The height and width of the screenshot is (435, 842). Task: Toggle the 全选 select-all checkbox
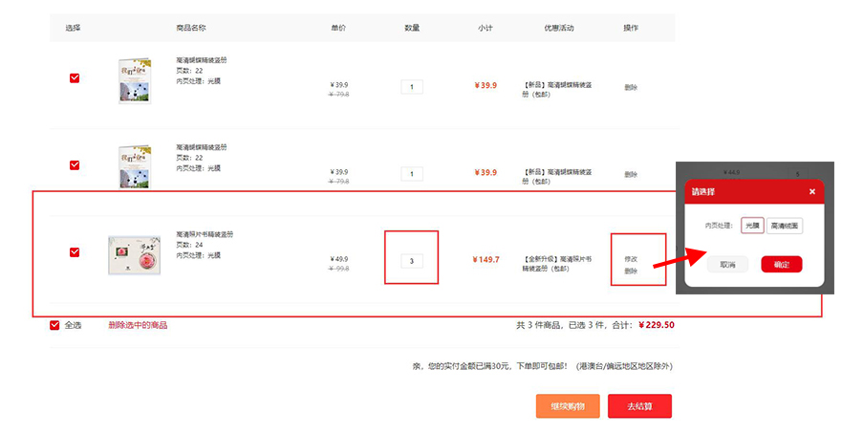tap(54, 325)
